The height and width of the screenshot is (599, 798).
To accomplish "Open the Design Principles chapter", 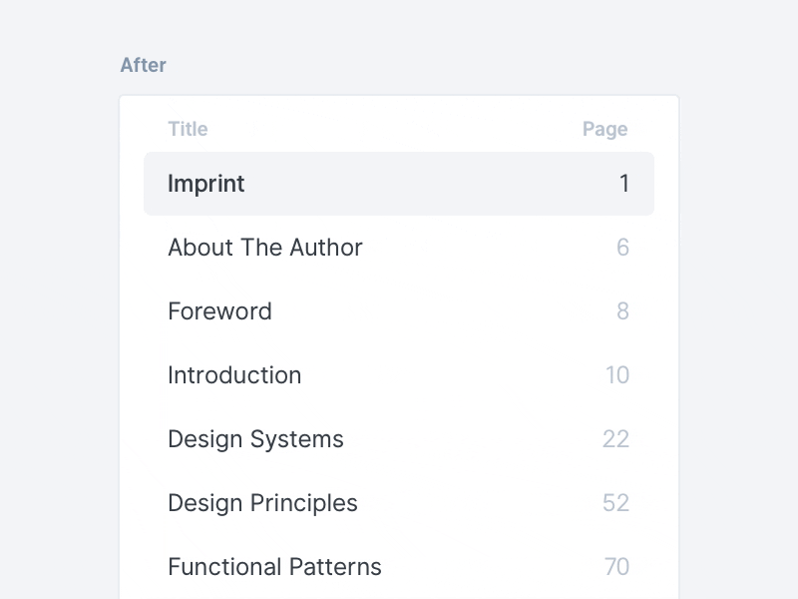I will coord(261,503).
